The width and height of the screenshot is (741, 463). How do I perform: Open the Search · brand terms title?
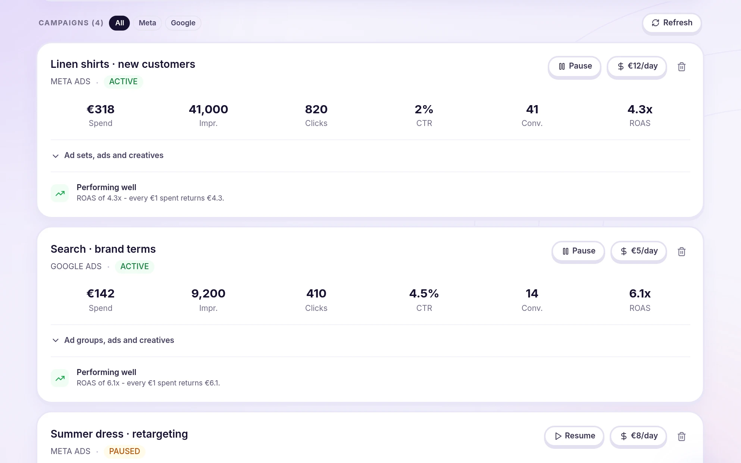tap(103, 249)
